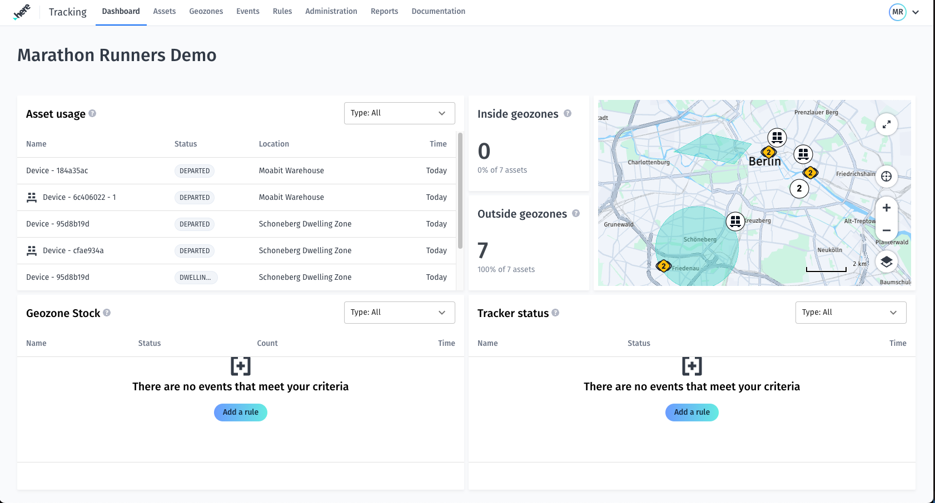
Task: Click Add a rule under Tracker status
Action: click(692, 413)
